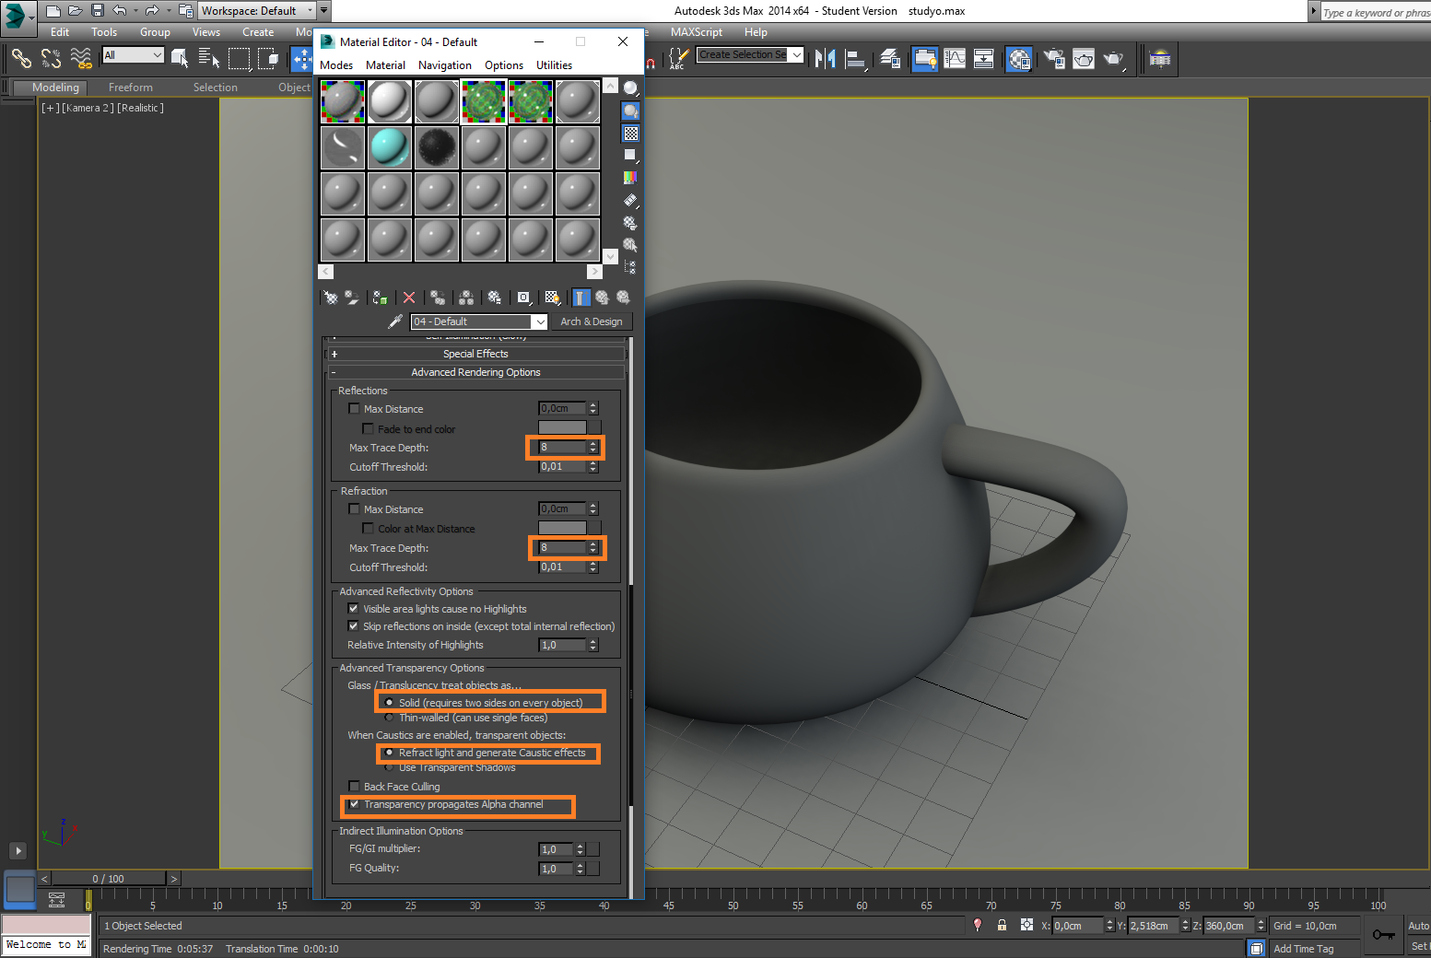Click Assign Material to Selection icon

tap(380, 298)
